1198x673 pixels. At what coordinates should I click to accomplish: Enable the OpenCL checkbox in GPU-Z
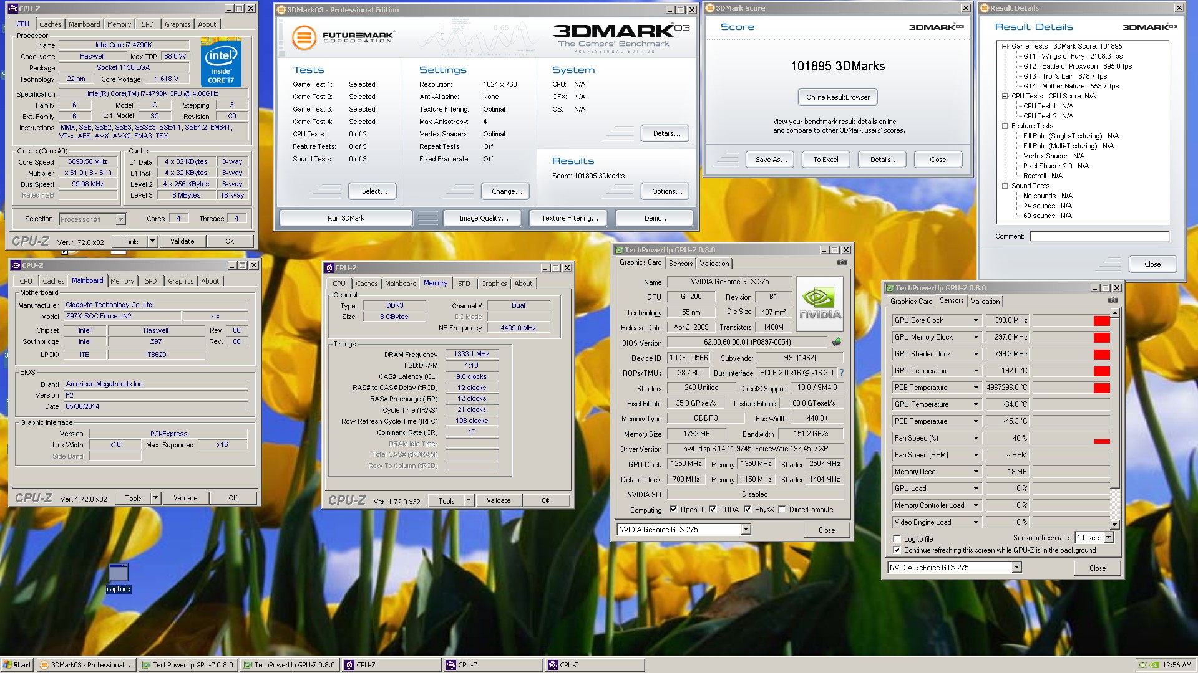click(x=673, y=510)
